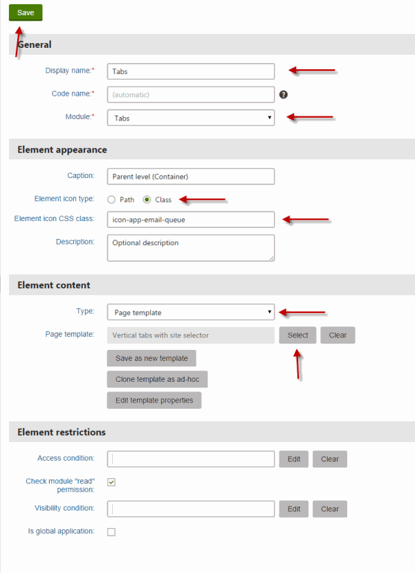Click the green Save button
The image size is (415, 573).
[26, 12]
